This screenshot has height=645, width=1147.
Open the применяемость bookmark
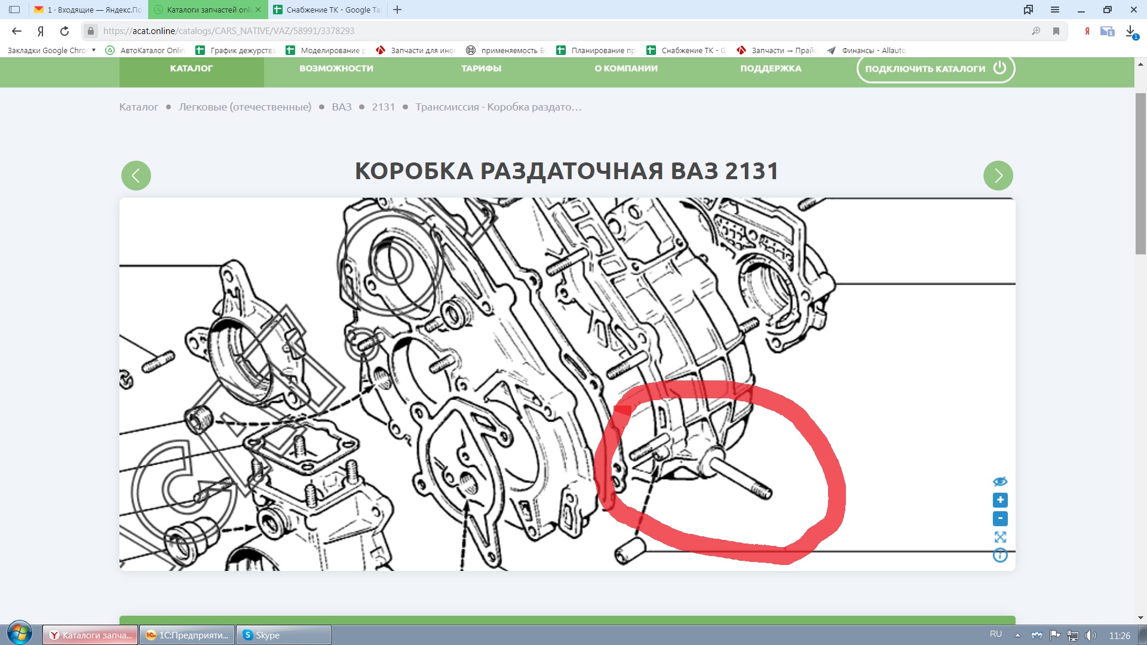pyautogui.click(x=506, y=50)
